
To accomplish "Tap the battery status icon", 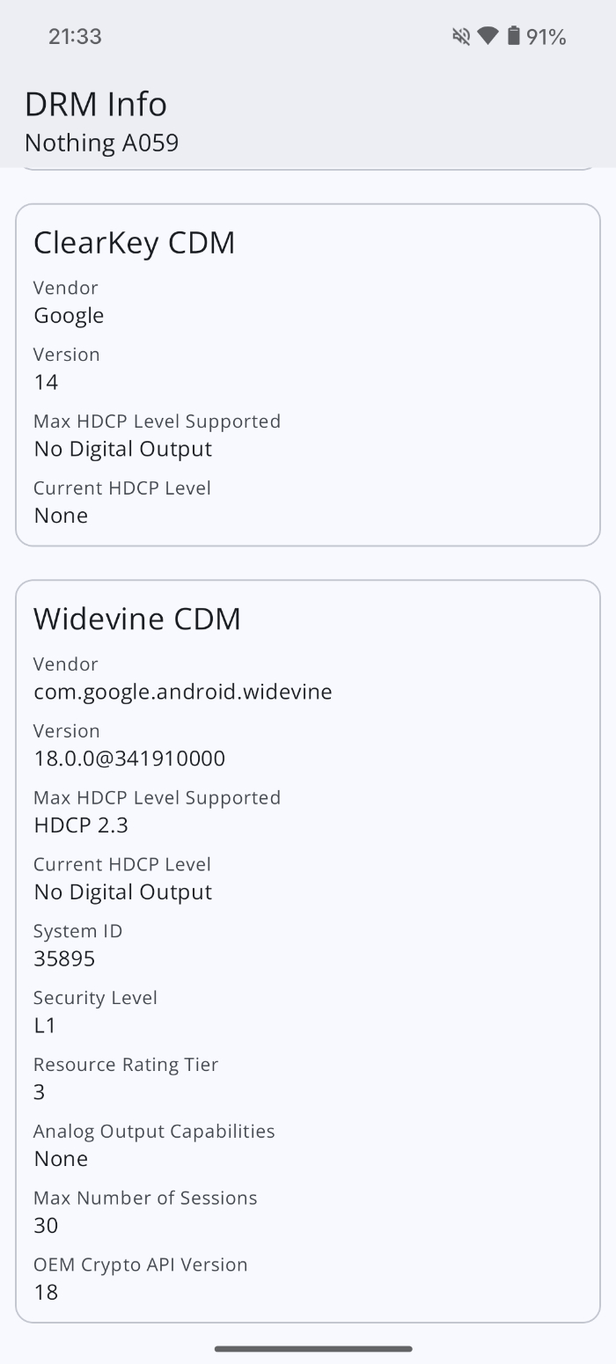I will pyautogui.click(x=514, y=36).
